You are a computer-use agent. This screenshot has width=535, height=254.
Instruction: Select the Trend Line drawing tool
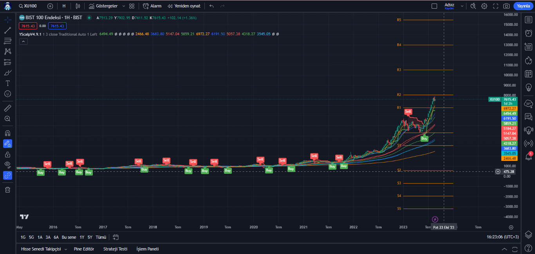tap(7, 30)
